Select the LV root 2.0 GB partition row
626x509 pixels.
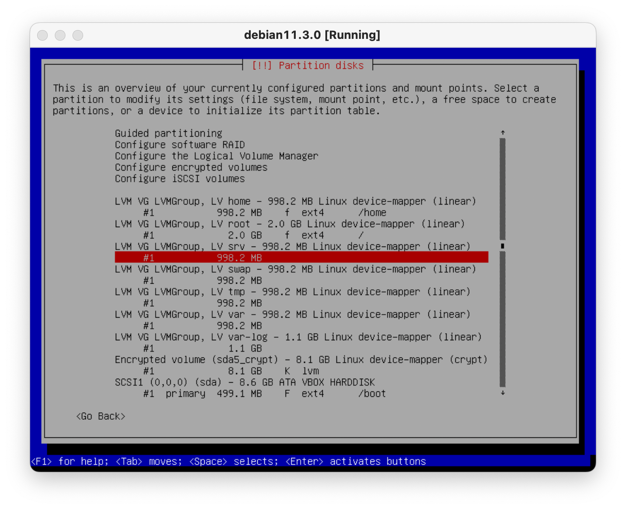[253, 236]
